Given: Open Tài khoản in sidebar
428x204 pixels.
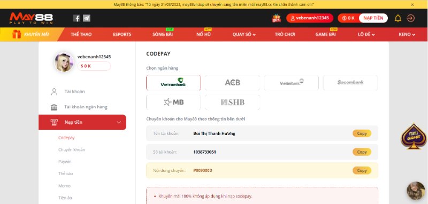Looking at the screenshot, I should click(74, 92).
